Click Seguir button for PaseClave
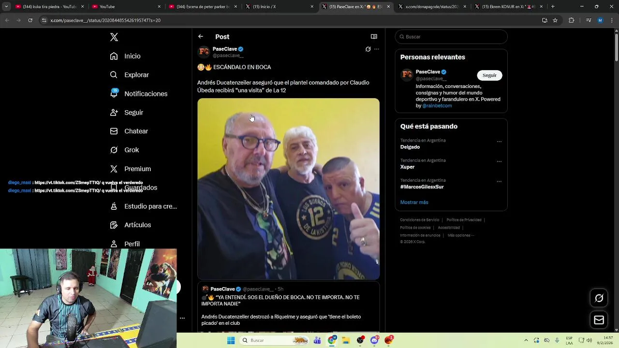This screenshot has width=619, height=348. tap(489, 75)
